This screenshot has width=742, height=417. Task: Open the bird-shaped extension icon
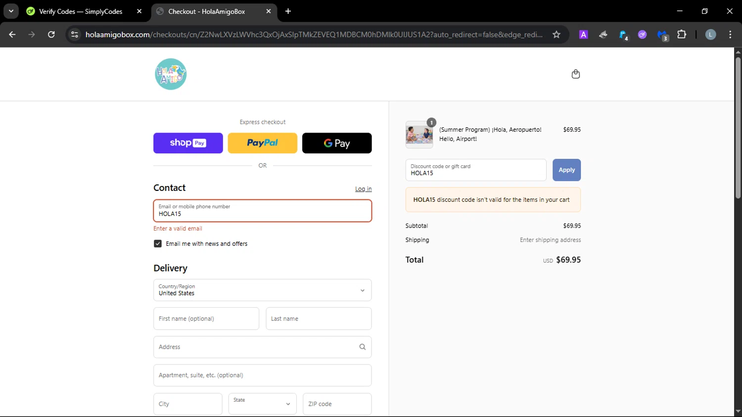click(603, 35)
